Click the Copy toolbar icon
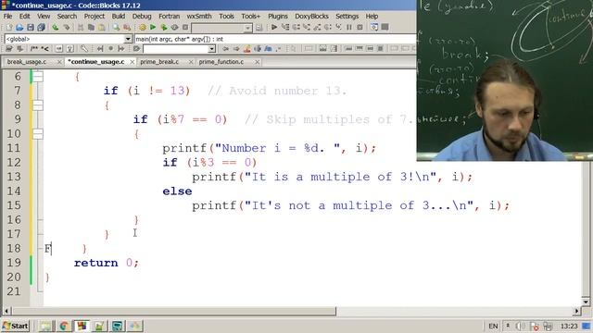593x333 pixels. point(91,27)
